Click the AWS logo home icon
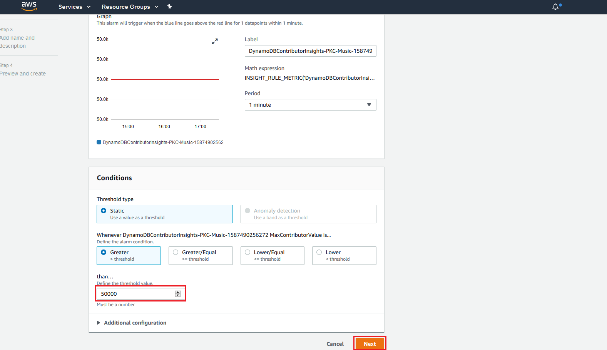The width and height of the screenshot is (607, 350). pos(29,6)
